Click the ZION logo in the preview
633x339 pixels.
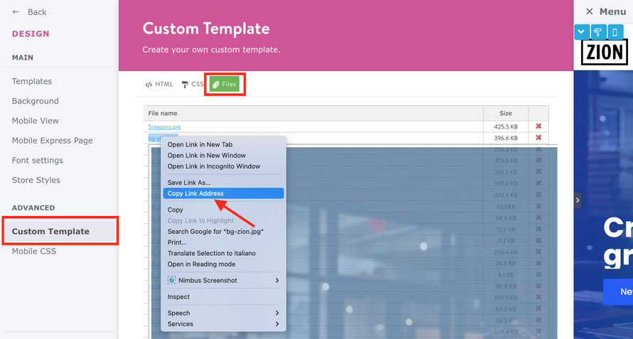click(x=605, y=52)
